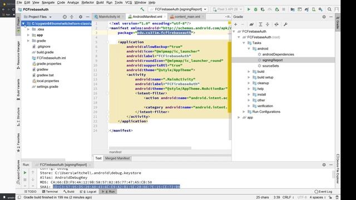The width and height of the screenshot is (356, 200).
Task: Select settings.gradle in Project tree
Action: 47,87
